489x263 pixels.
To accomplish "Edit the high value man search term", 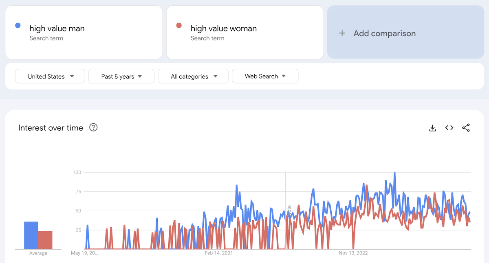I will click(x=57, y=28).
